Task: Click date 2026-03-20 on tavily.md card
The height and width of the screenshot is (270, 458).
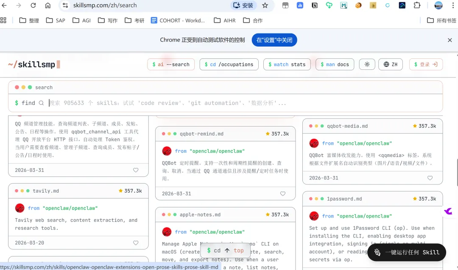Action: [x=30, y=243]
